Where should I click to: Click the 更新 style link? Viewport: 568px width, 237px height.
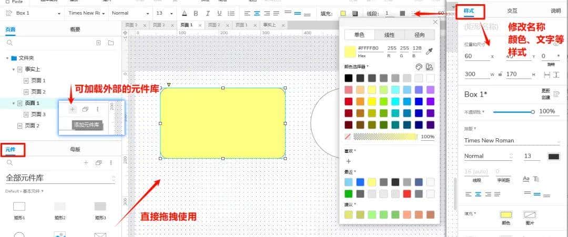coord(546,90)
